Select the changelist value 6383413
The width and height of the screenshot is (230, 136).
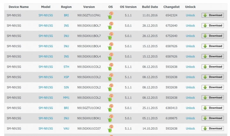coord(172,108)
